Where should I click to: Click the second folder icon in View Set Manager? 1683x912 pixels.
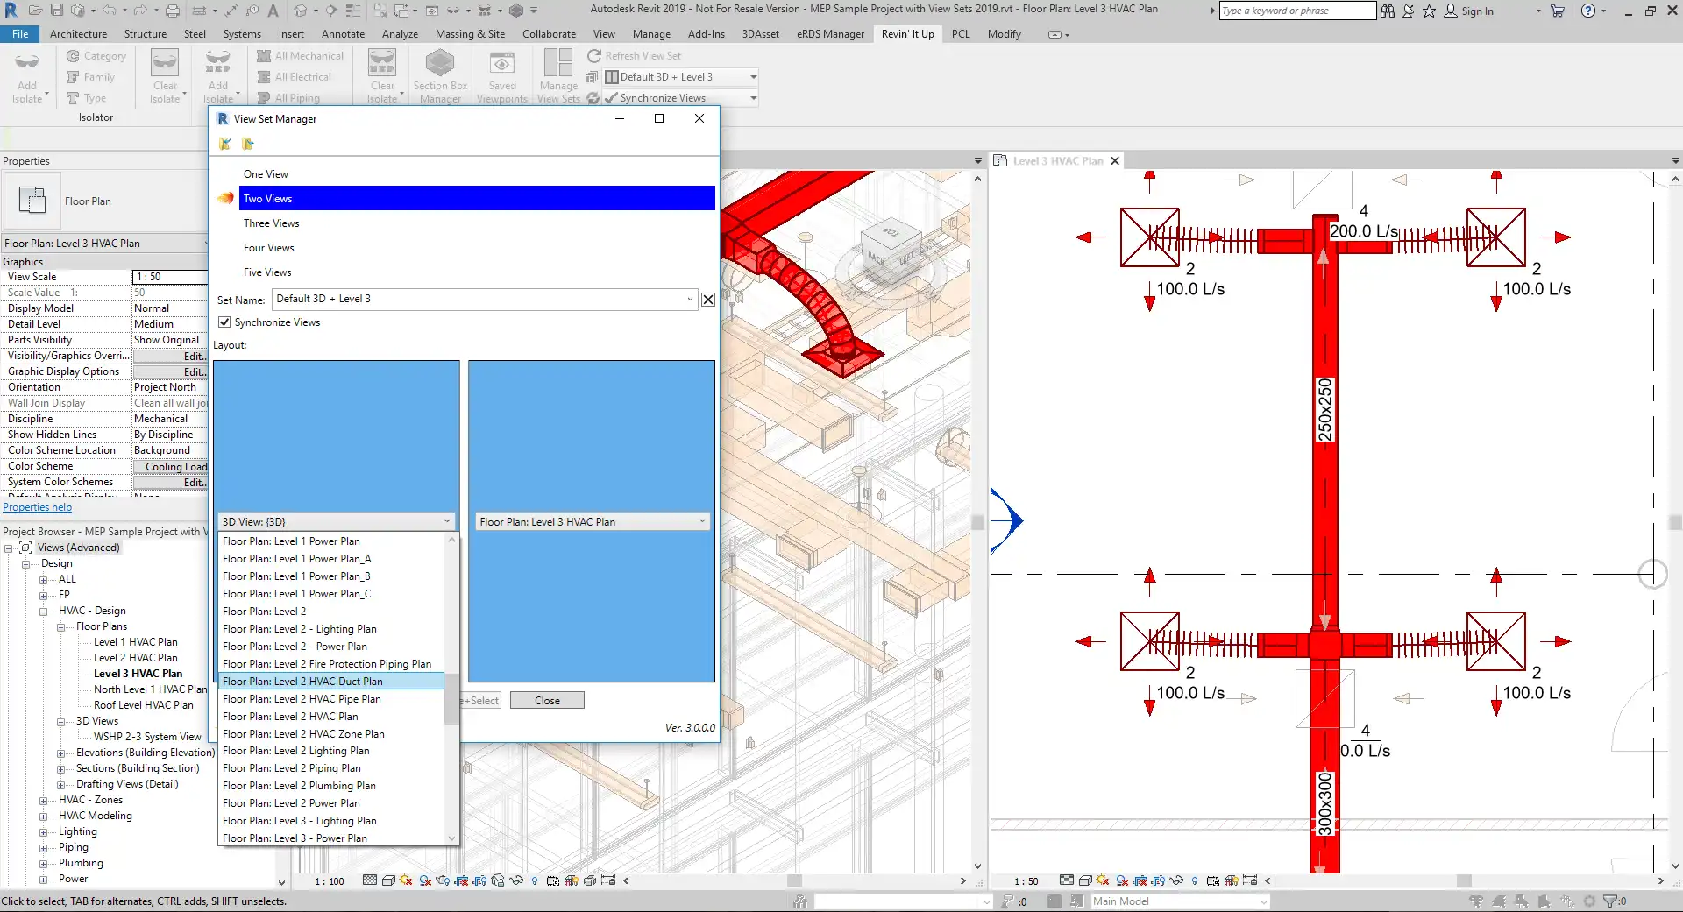248,145
